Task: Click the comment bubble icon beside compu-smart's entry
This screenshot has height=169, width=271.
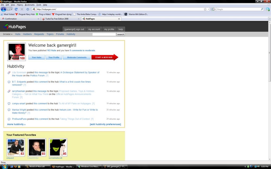Action: click(x=9, y=104)
